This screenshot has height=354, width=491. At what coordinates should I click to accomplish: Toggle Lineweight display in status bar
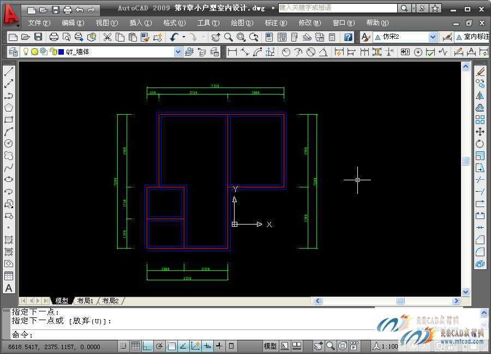pyautogui.click(x=219, y=346)
